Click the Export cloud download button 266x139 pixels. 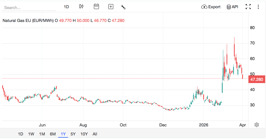click(211, 7)
